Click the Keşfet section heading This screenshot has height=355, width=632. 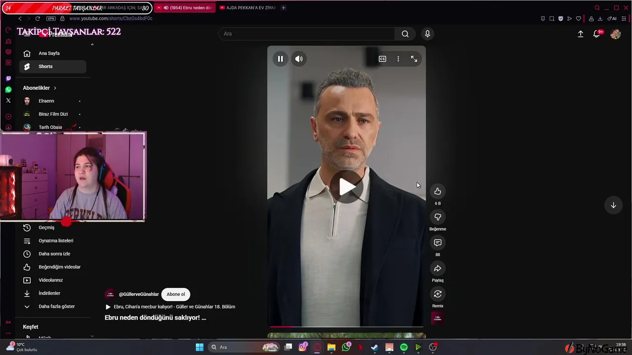tap(31, 327)
